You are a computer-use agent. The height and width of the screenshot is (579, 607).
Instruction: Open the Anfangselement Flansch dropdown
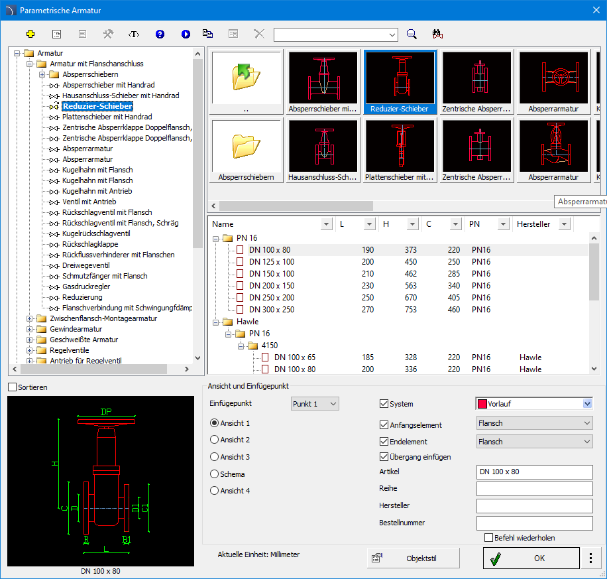click(x=534, y=423)
